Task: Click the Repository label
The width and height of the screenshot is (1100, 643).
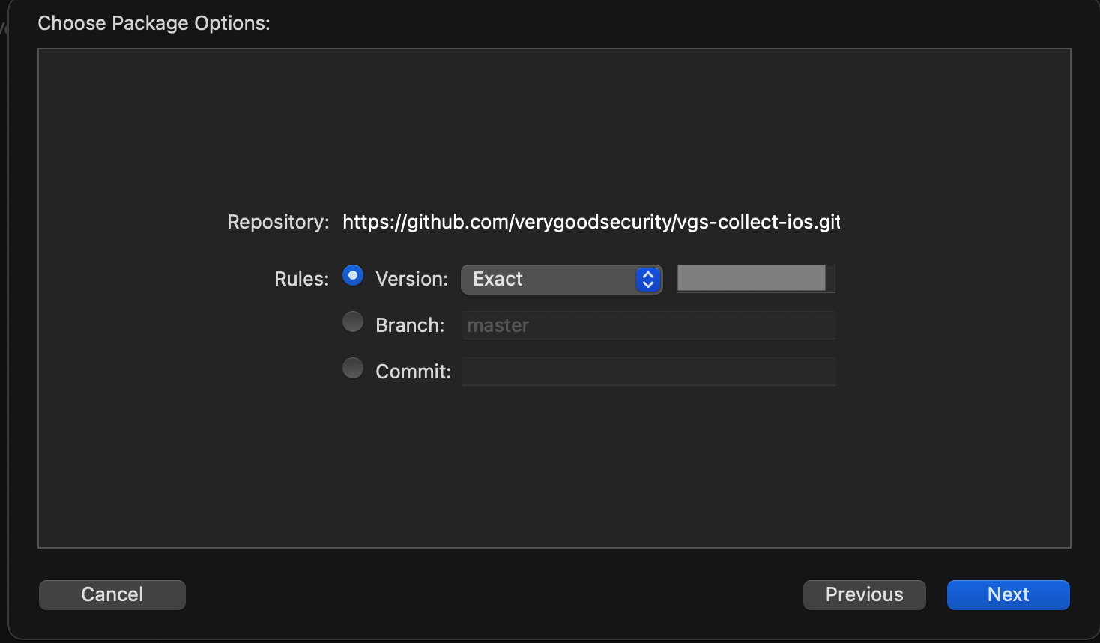Action: 278,222
